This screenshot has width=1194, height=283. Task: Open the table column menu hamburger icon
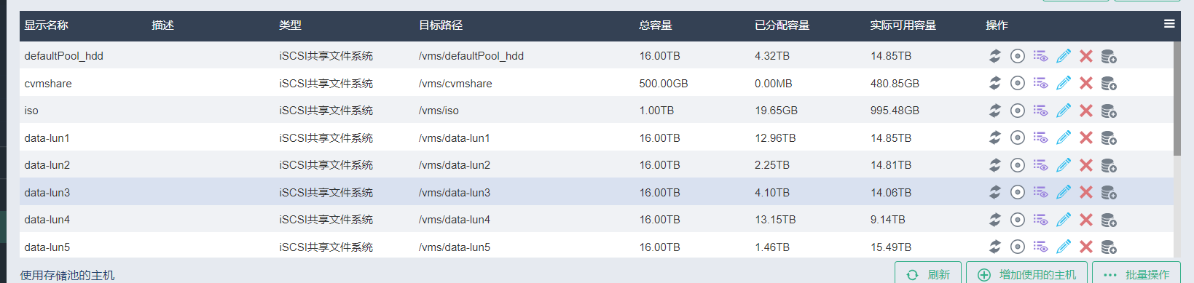point(1169,24)
